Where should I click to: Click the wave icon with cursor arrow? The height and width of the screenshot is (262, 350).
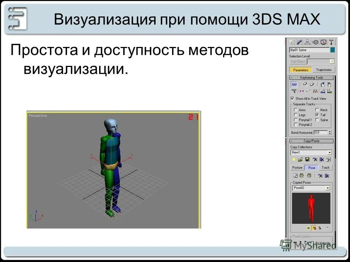point(294,91)
